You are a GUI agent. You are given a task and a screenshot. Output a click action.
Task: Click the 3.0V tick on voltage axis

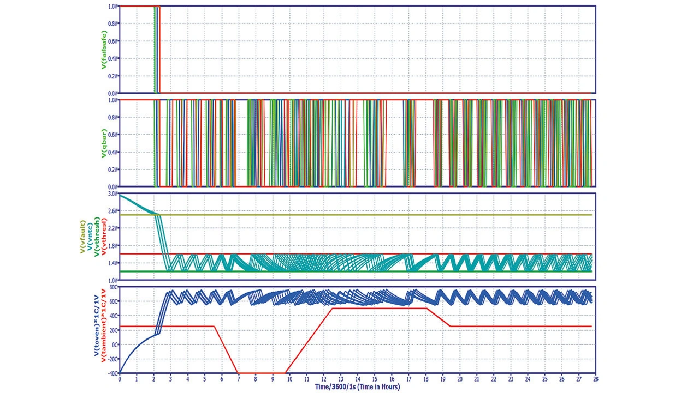point(112,194)
